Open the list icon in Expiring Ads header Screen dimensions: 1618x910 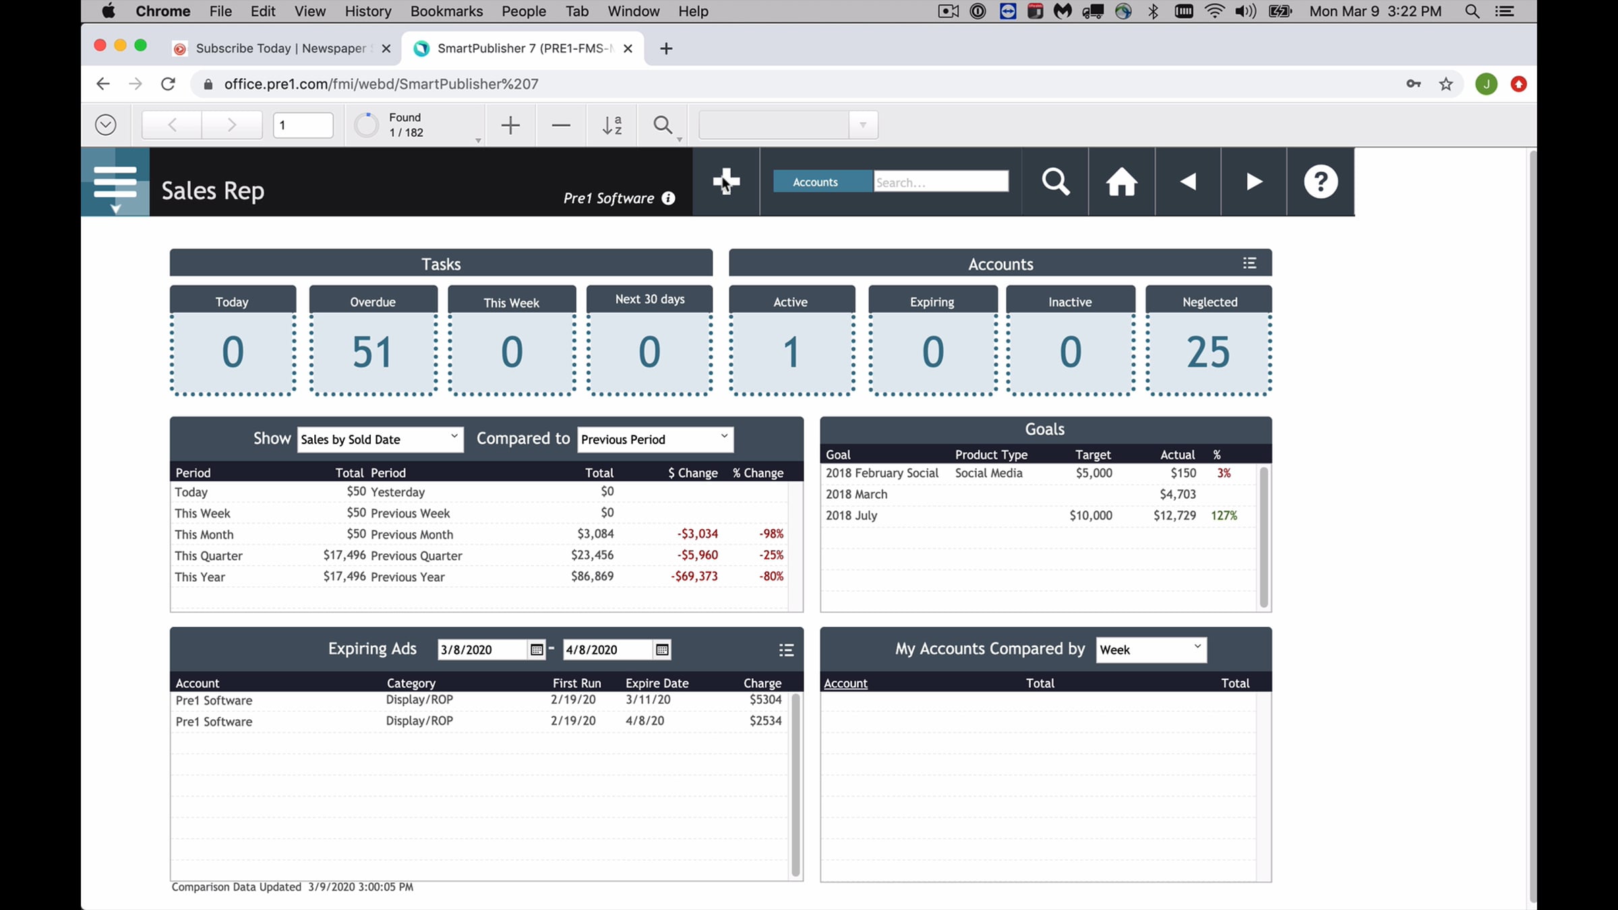coord(786,650)
